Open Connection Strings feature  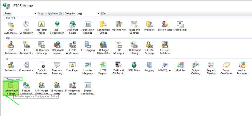click(103, 27)
